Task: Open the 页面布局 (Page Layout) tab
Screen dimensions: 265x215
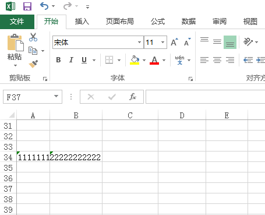Action: 120,22
